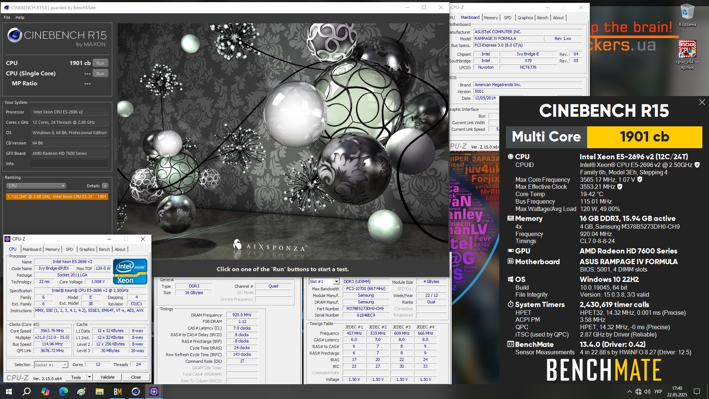Open the Help menu in Cinebench
This screenshot has width=709, height=399.
pos(20,17)
